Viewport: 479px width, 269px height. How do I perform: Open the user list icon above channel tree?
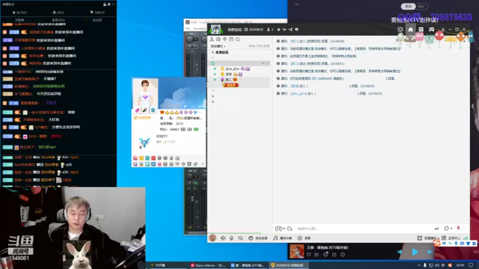(212, 39)
